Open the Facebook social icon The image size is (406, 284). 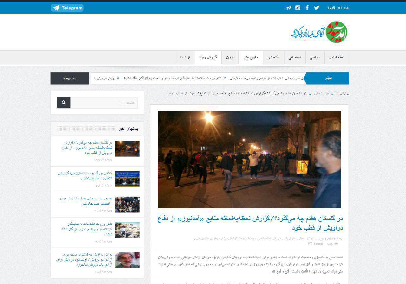tap(307, 8)
